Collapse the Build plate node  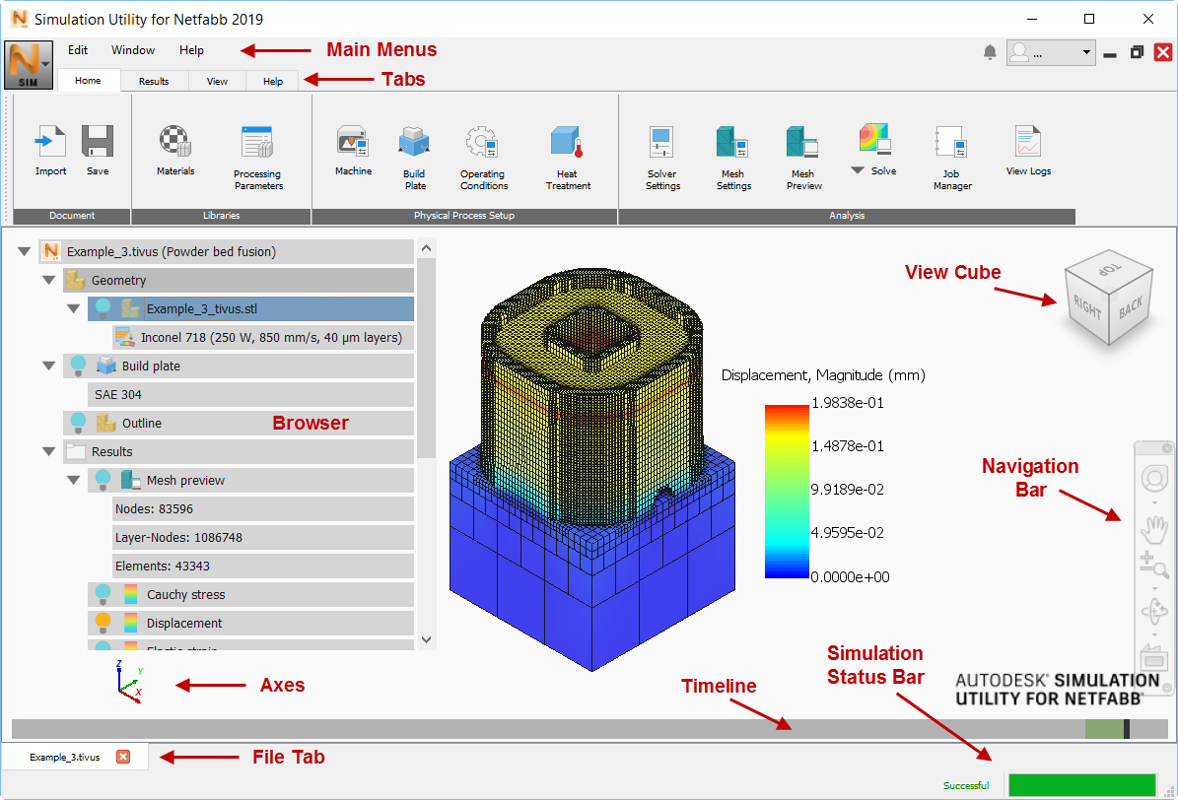coord(49,366)
